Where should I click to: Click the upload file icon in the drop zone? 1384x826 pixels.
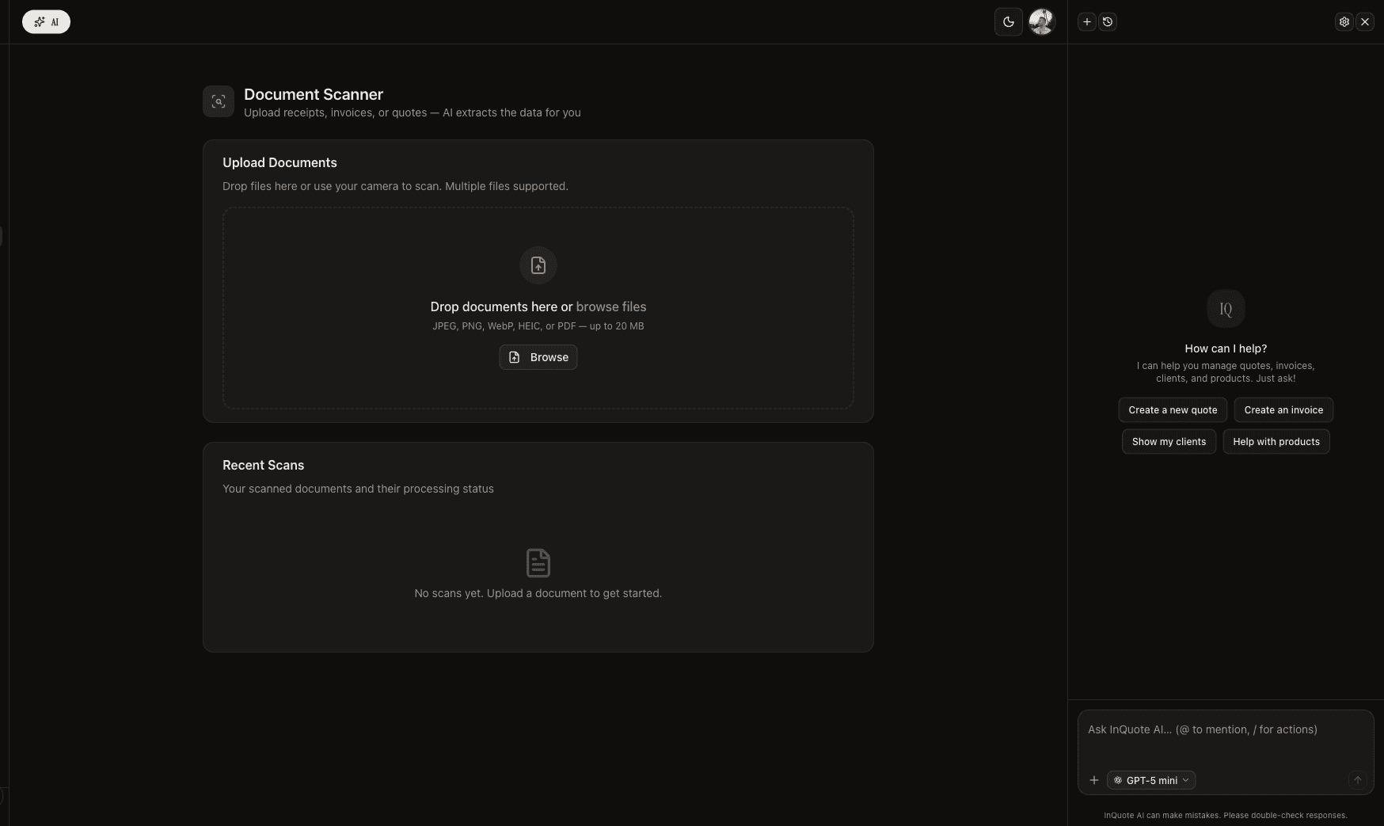click(x=538, y=265)
